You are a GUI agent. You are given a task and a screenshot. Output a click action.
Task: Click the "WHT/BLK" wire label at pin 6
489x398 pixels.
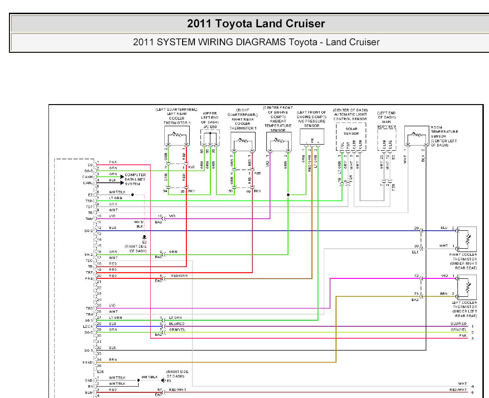point(117,192)
